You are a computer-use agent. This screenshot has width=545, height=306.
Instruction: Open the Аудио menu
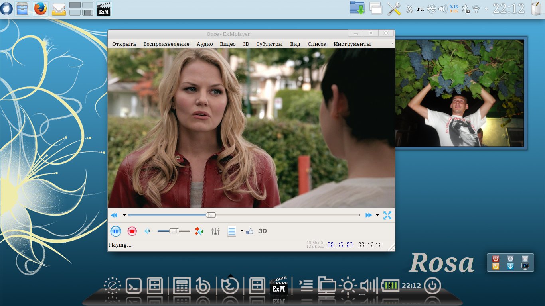(x=205, y=44)
